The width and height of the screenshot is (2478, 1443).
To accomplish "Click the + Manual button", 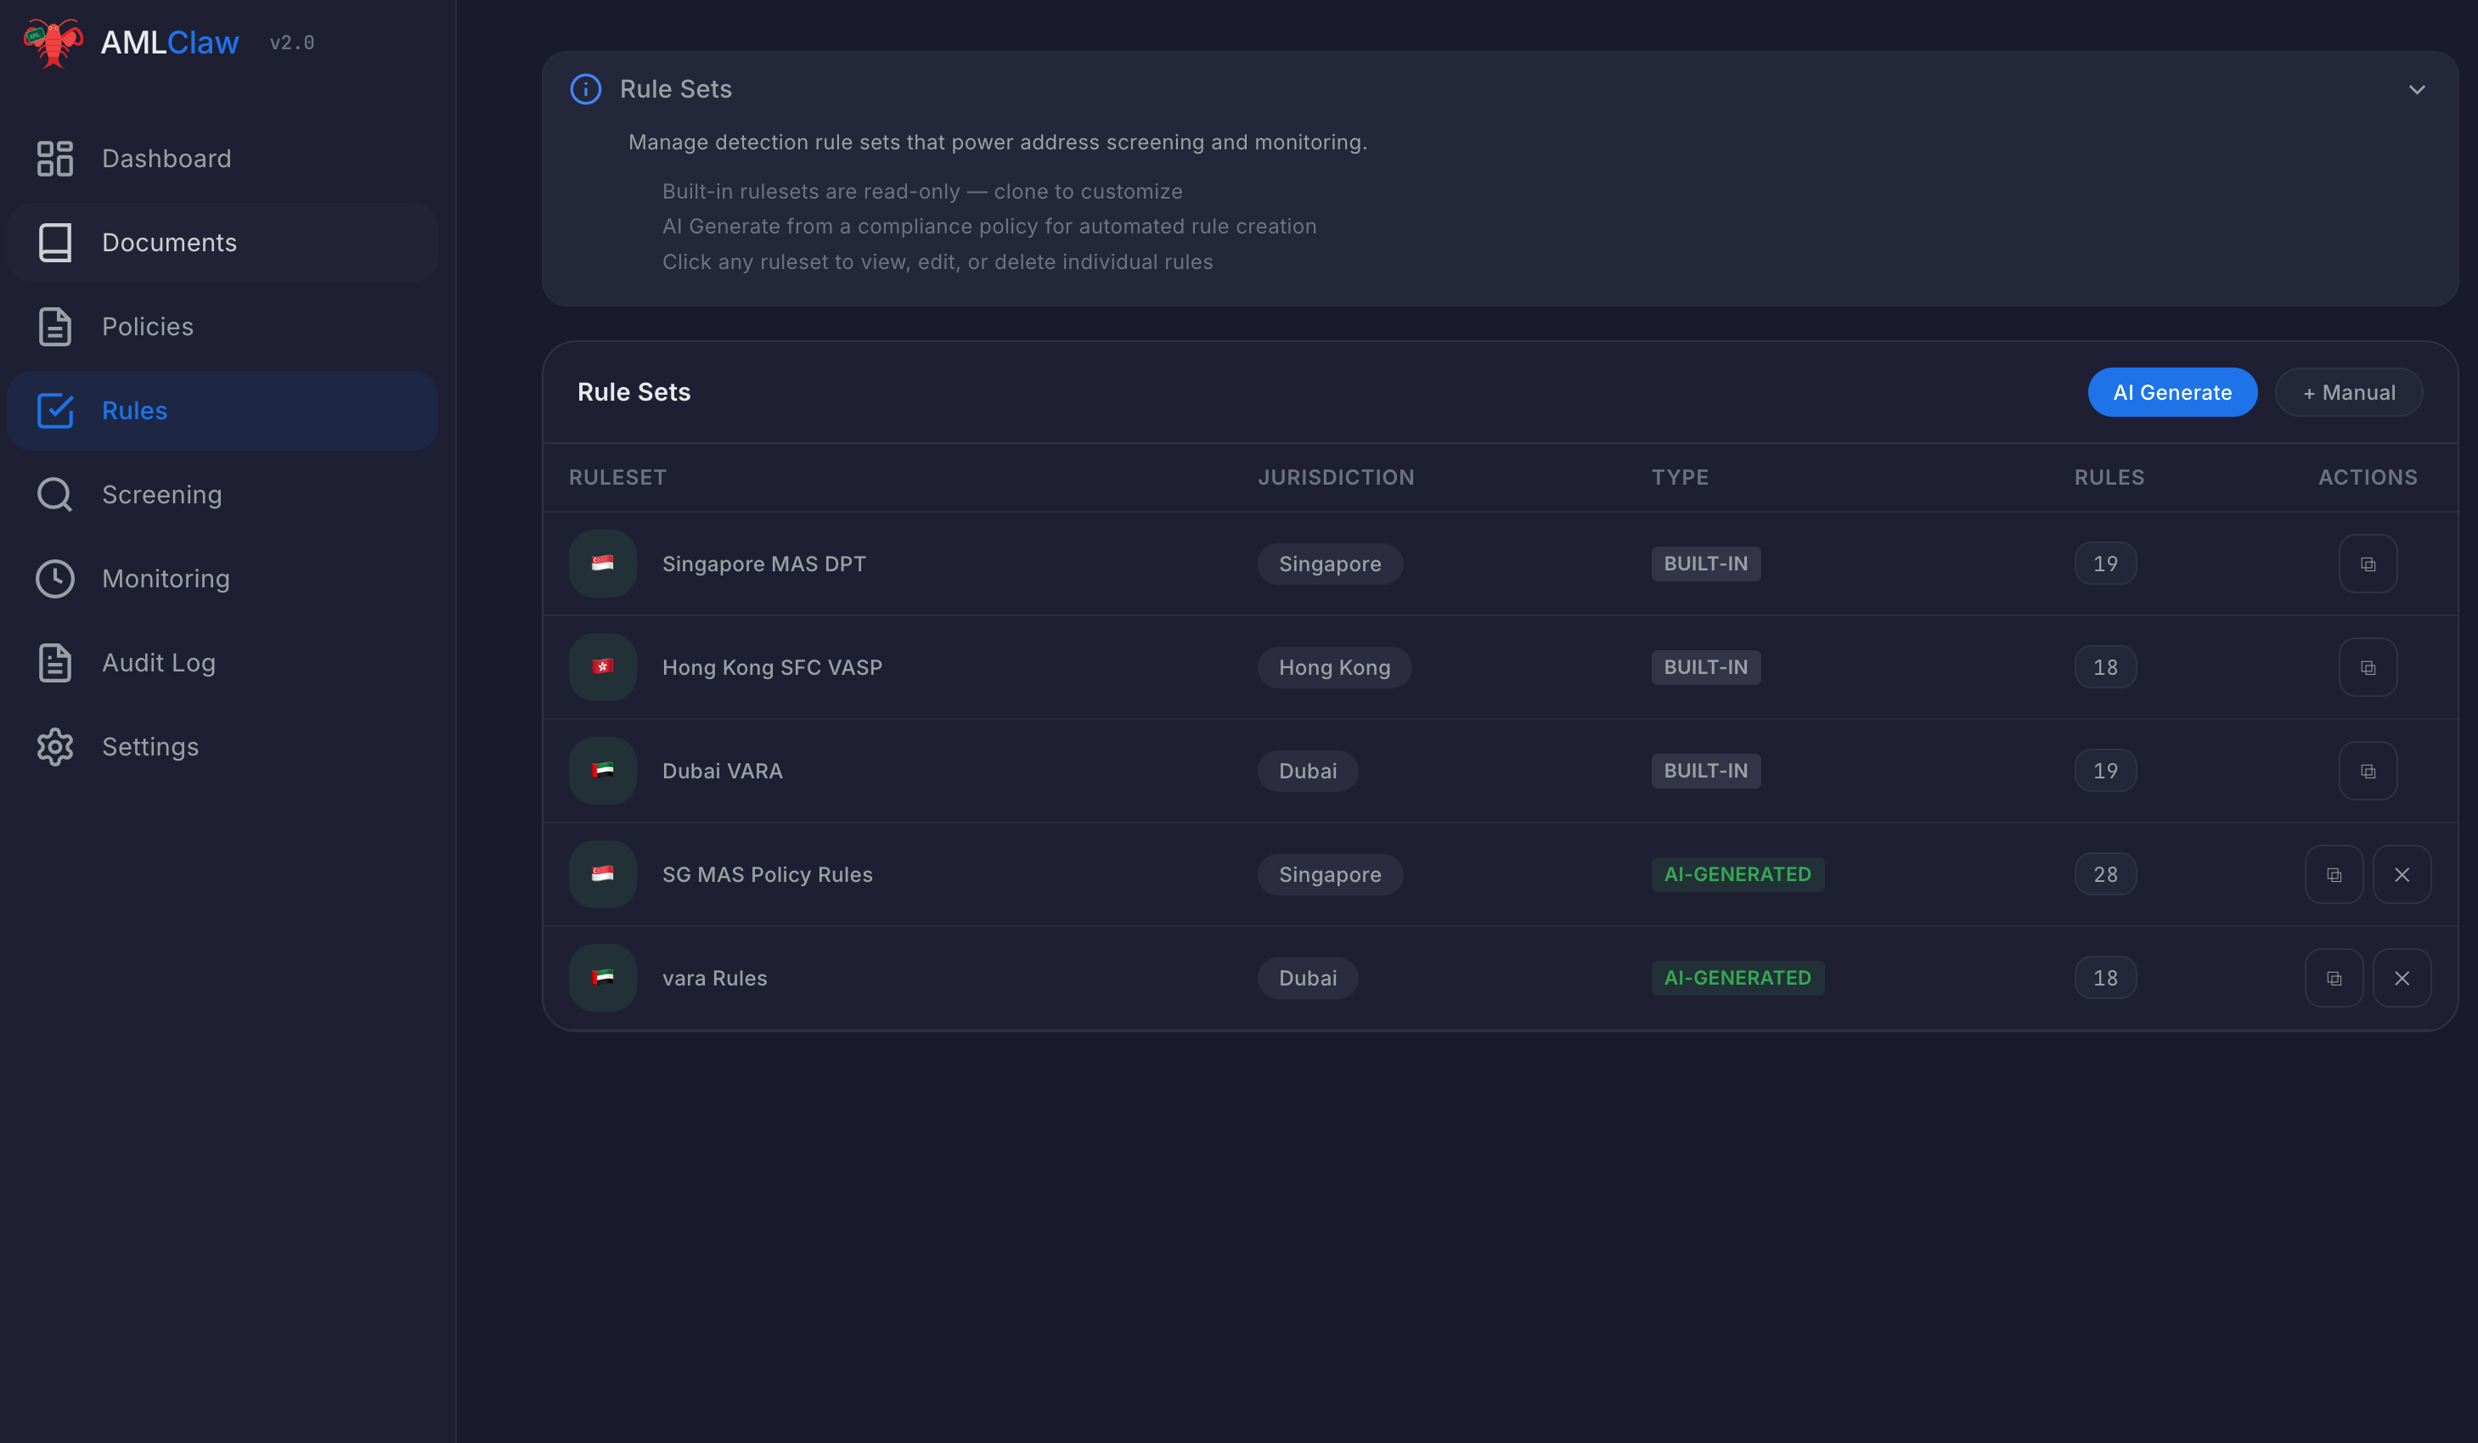I will (x=2347, y=392).
